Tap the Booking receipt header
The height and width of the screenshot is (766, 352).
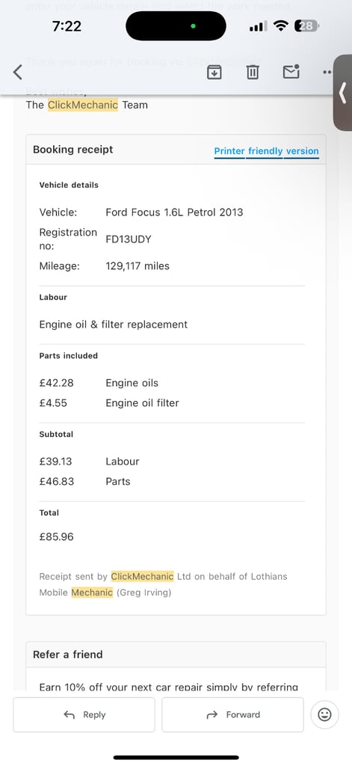coord(72,150)
